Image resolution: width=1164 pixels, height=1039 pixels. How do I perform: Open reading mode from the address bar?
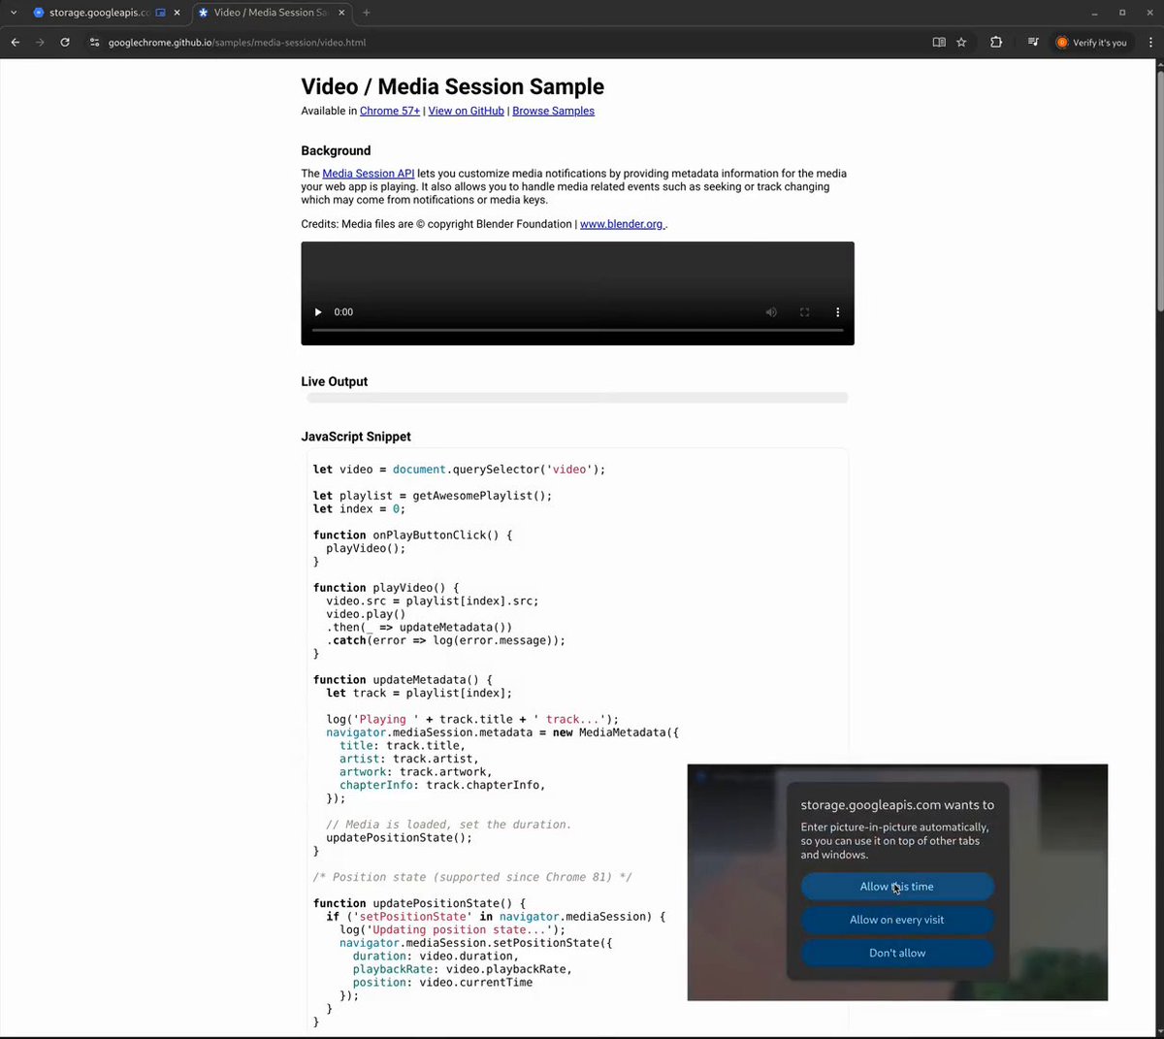(x=939, y=43)
